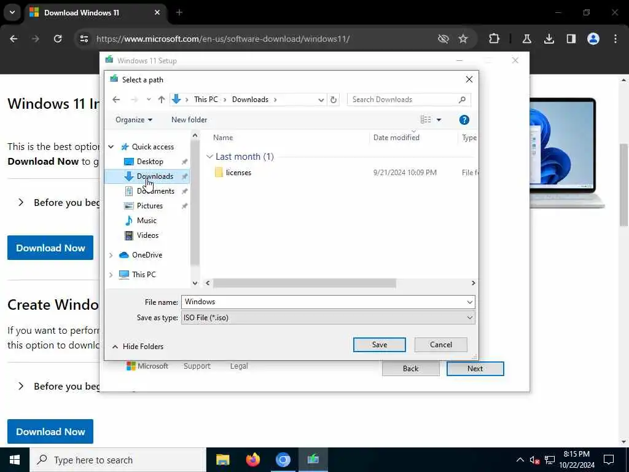Close the Select a path dialog
The image size is (629, 472).
click(x=469, y=79)
